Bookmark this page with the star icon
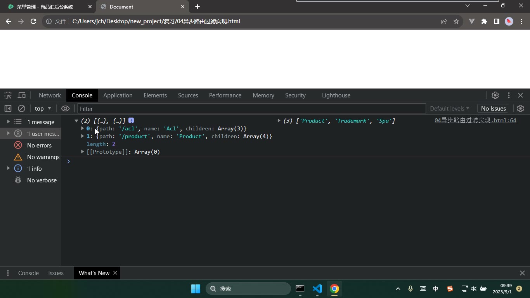 click(456, 21)
